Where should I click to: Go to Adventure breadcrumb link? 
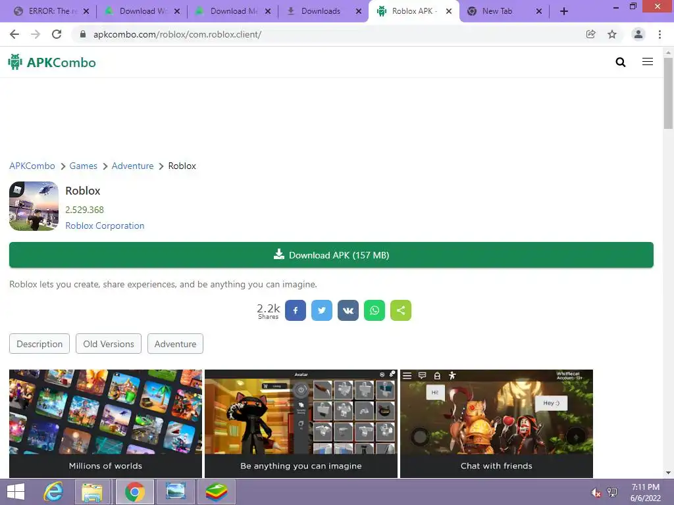tap(132, 166)
